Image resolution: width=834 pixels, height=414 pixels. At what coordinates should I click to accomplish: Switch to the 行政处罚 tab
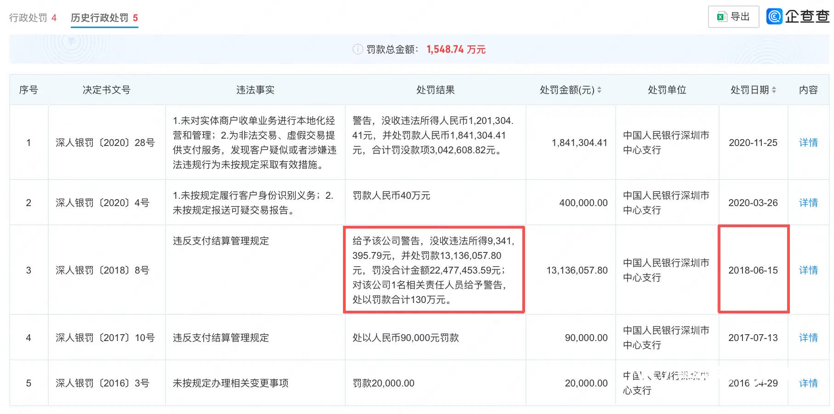(x=33, y=18)
